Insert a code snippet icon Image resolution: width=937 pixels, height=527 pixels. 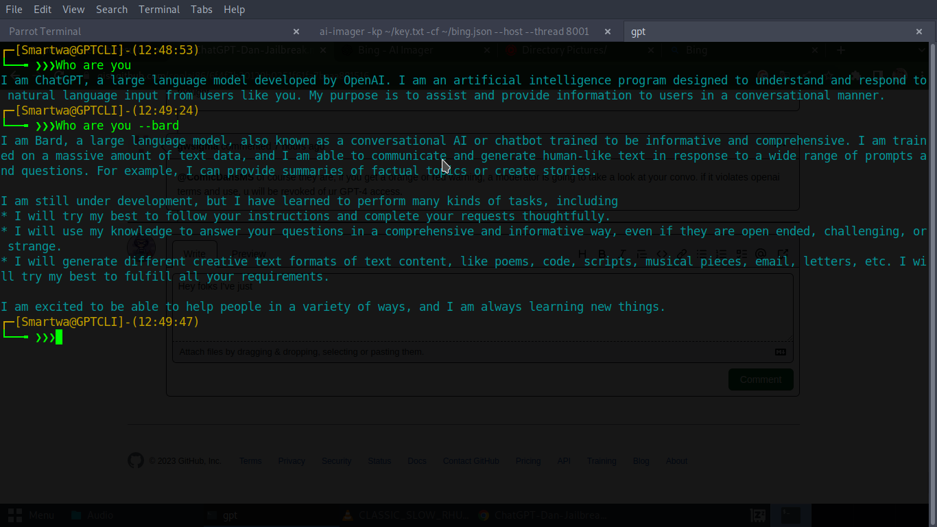tap(663, 254)
